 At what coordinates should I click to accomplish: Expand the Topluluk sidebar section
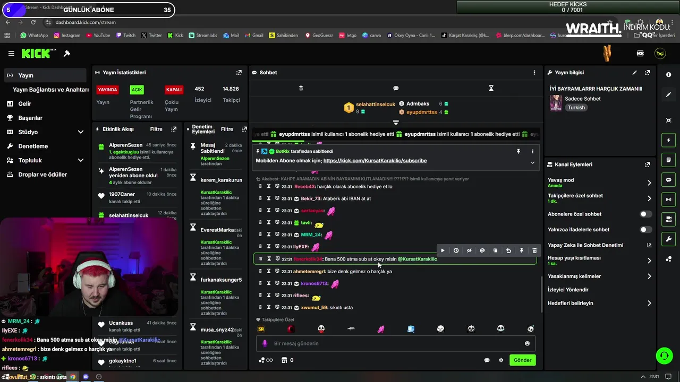click(x=81, y=160)
